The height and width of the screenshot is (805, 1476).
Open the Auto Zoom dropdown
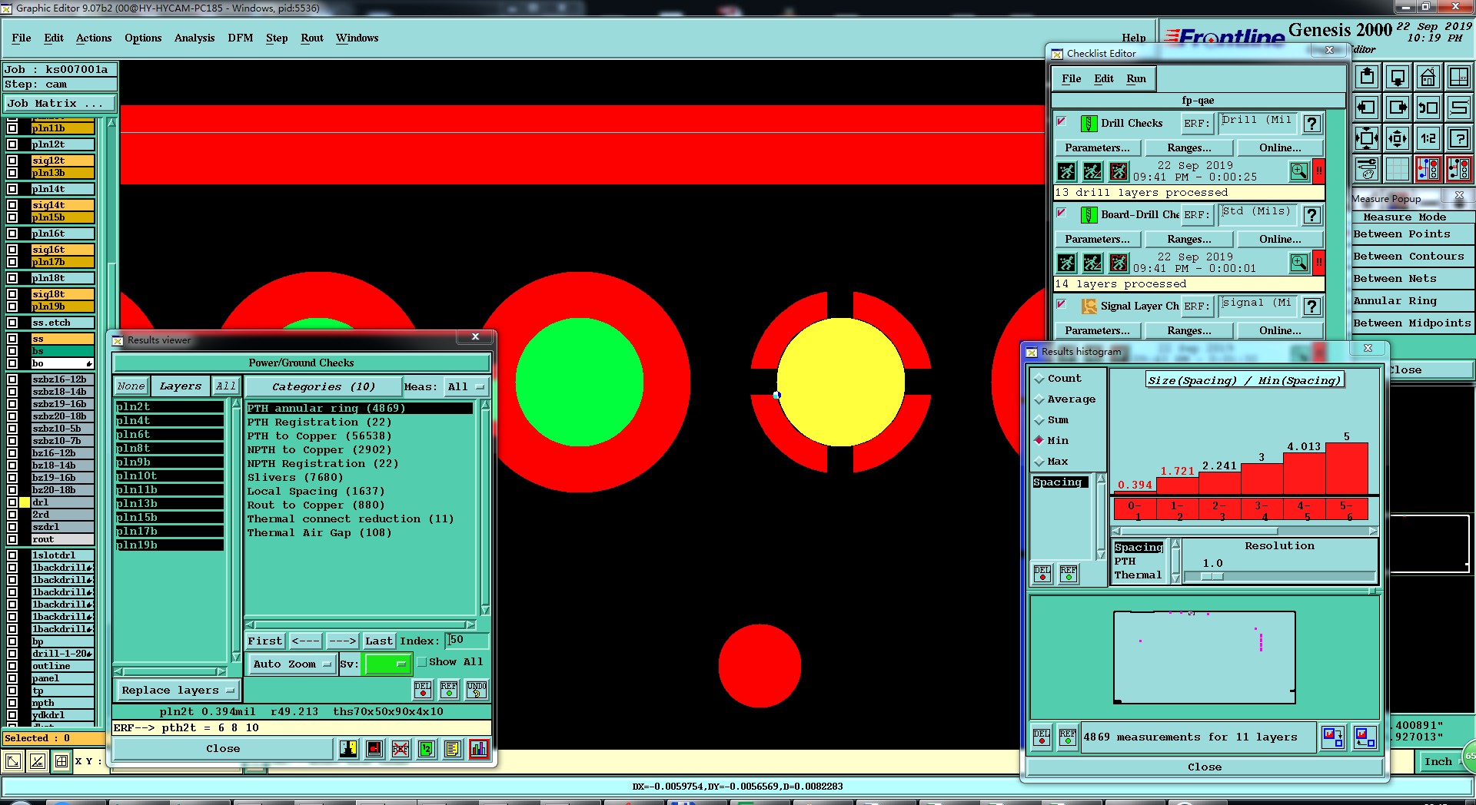click(x=292, y=664)
